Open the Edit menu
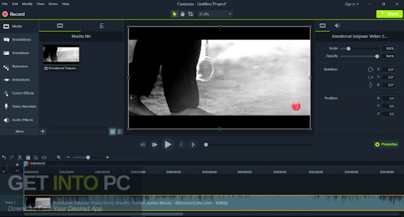Image resolution: width=404 pixels, height=217 pixels. 15,4
